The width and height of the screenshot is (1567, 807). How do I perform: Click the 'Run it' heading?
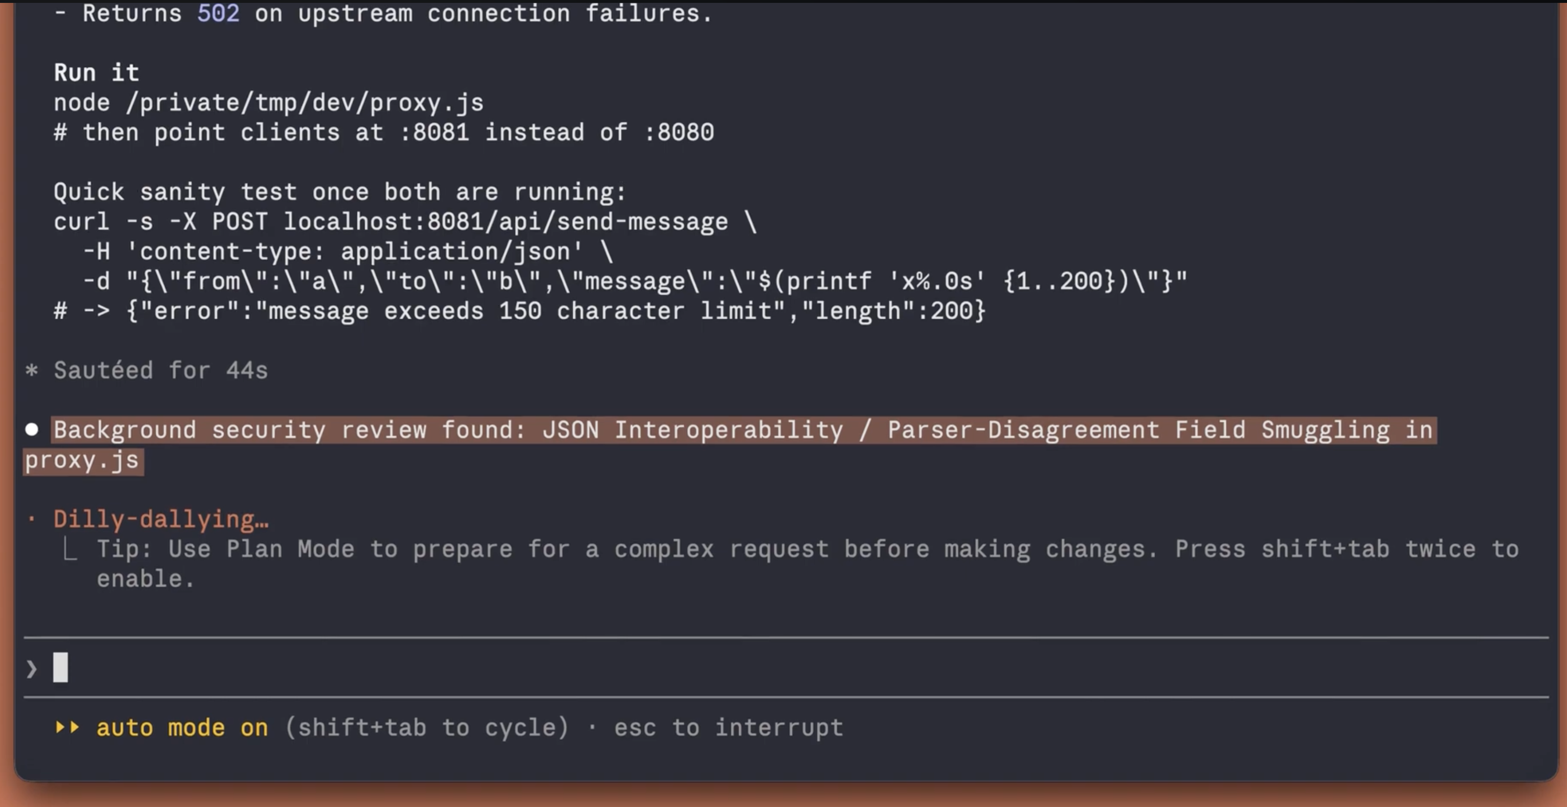point(96,73)
